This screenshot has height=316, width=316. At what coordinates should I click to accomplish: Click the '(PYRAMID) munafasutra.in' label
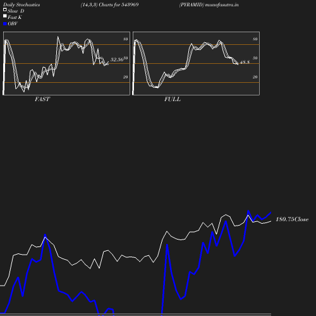pyautogui.click(x=209, y=4)
